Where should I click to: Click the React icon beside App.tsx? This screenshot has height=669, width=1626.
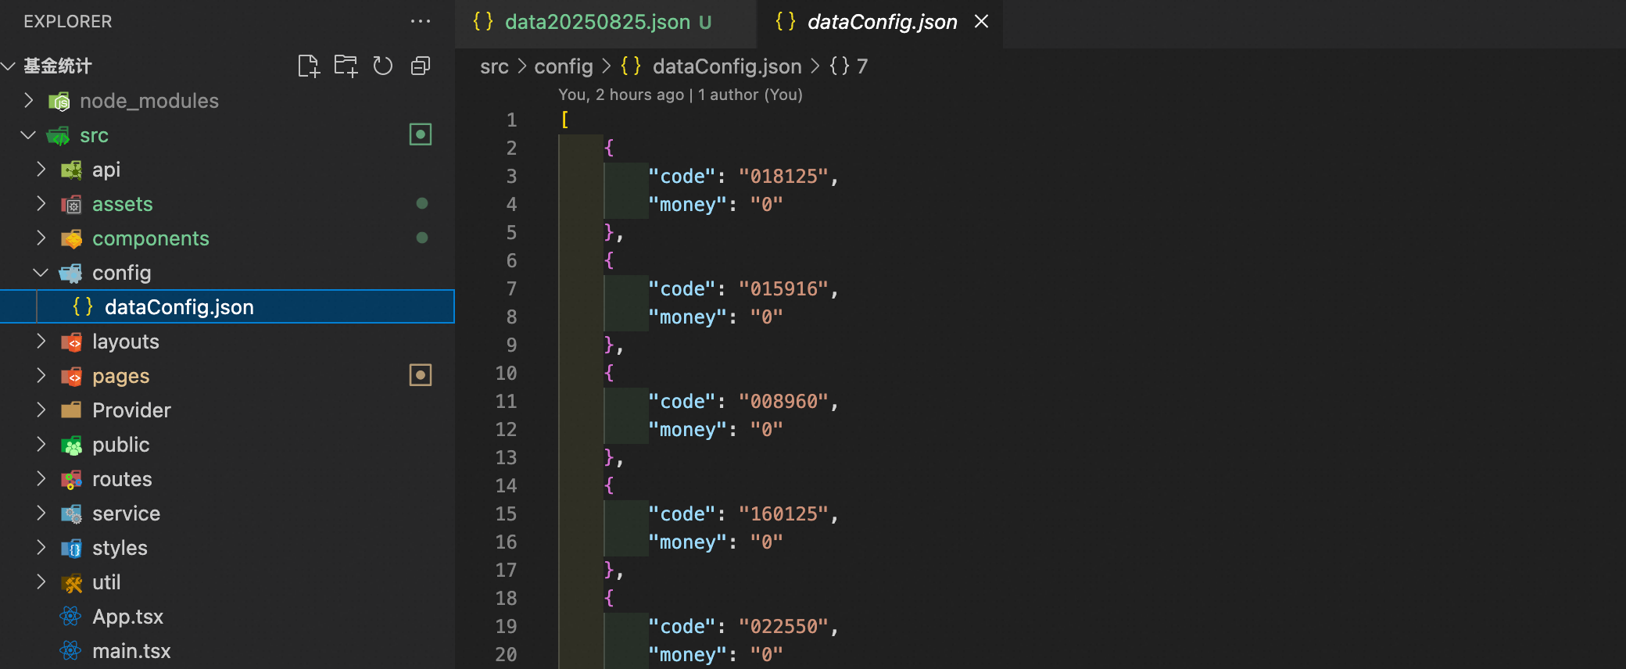(70, 617)
